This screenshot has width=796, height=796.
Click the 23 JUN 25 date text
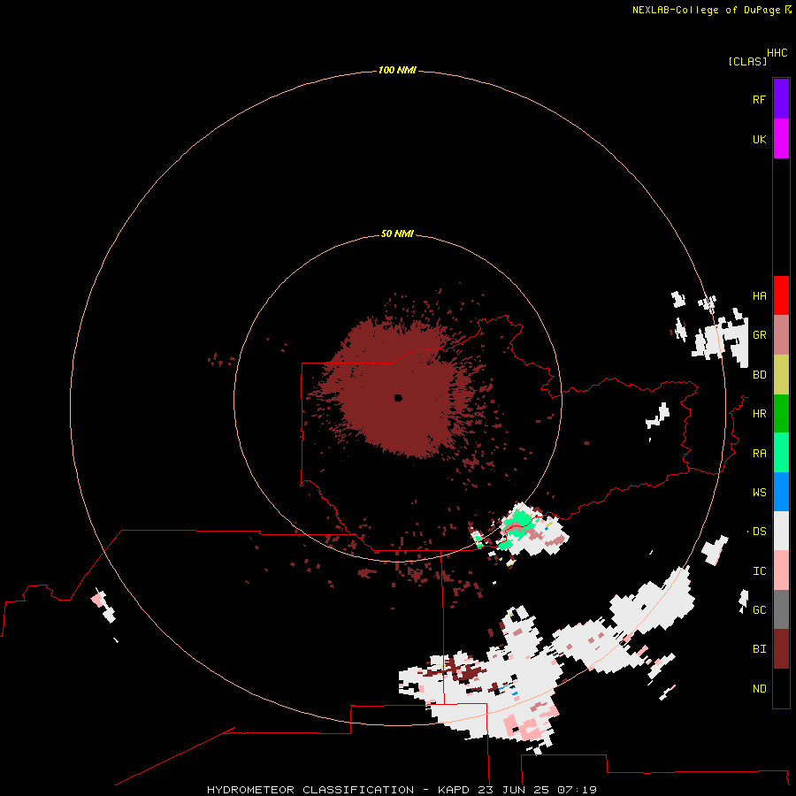[x=514, y=790]
